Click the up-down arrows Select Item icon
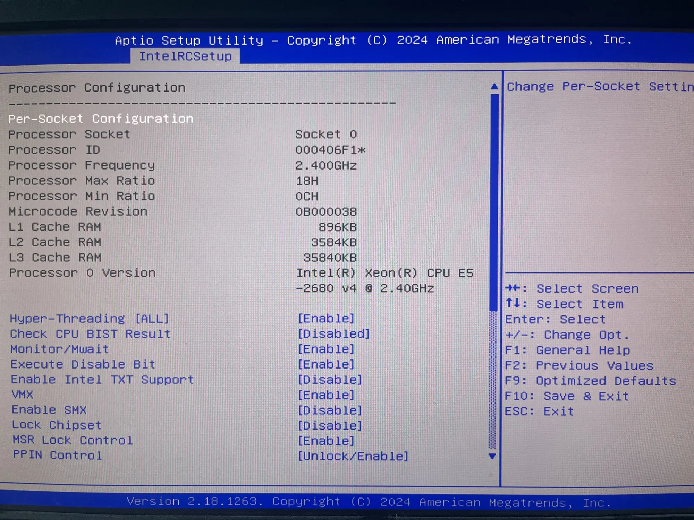 (x=513, y=303)
